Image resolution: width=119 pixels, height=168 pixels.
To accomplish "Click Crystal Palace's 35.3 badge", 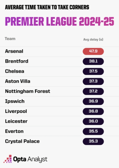I will [x=93, y=141].
